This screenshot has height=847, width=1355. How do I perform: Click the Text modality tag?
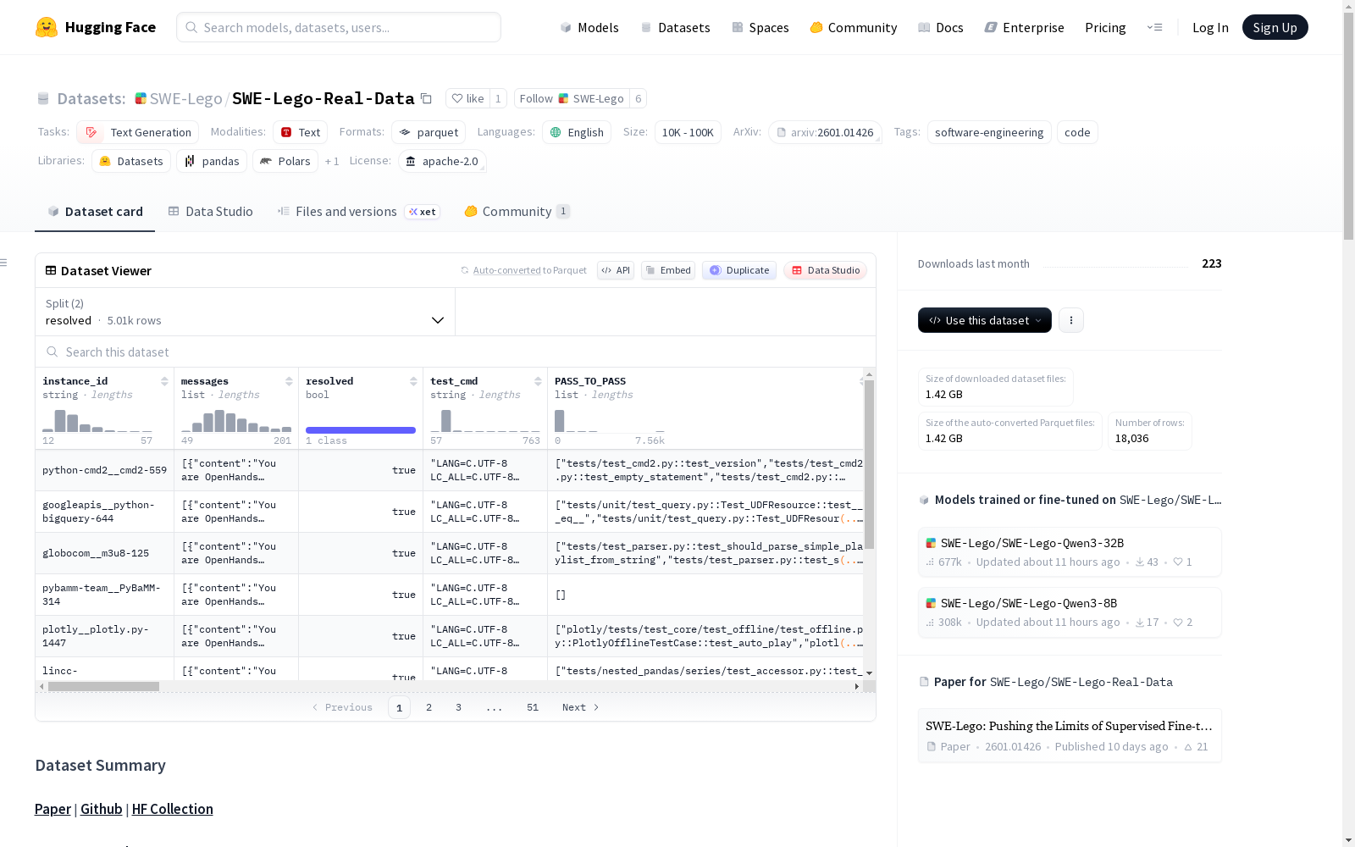(x=301, y=132)
